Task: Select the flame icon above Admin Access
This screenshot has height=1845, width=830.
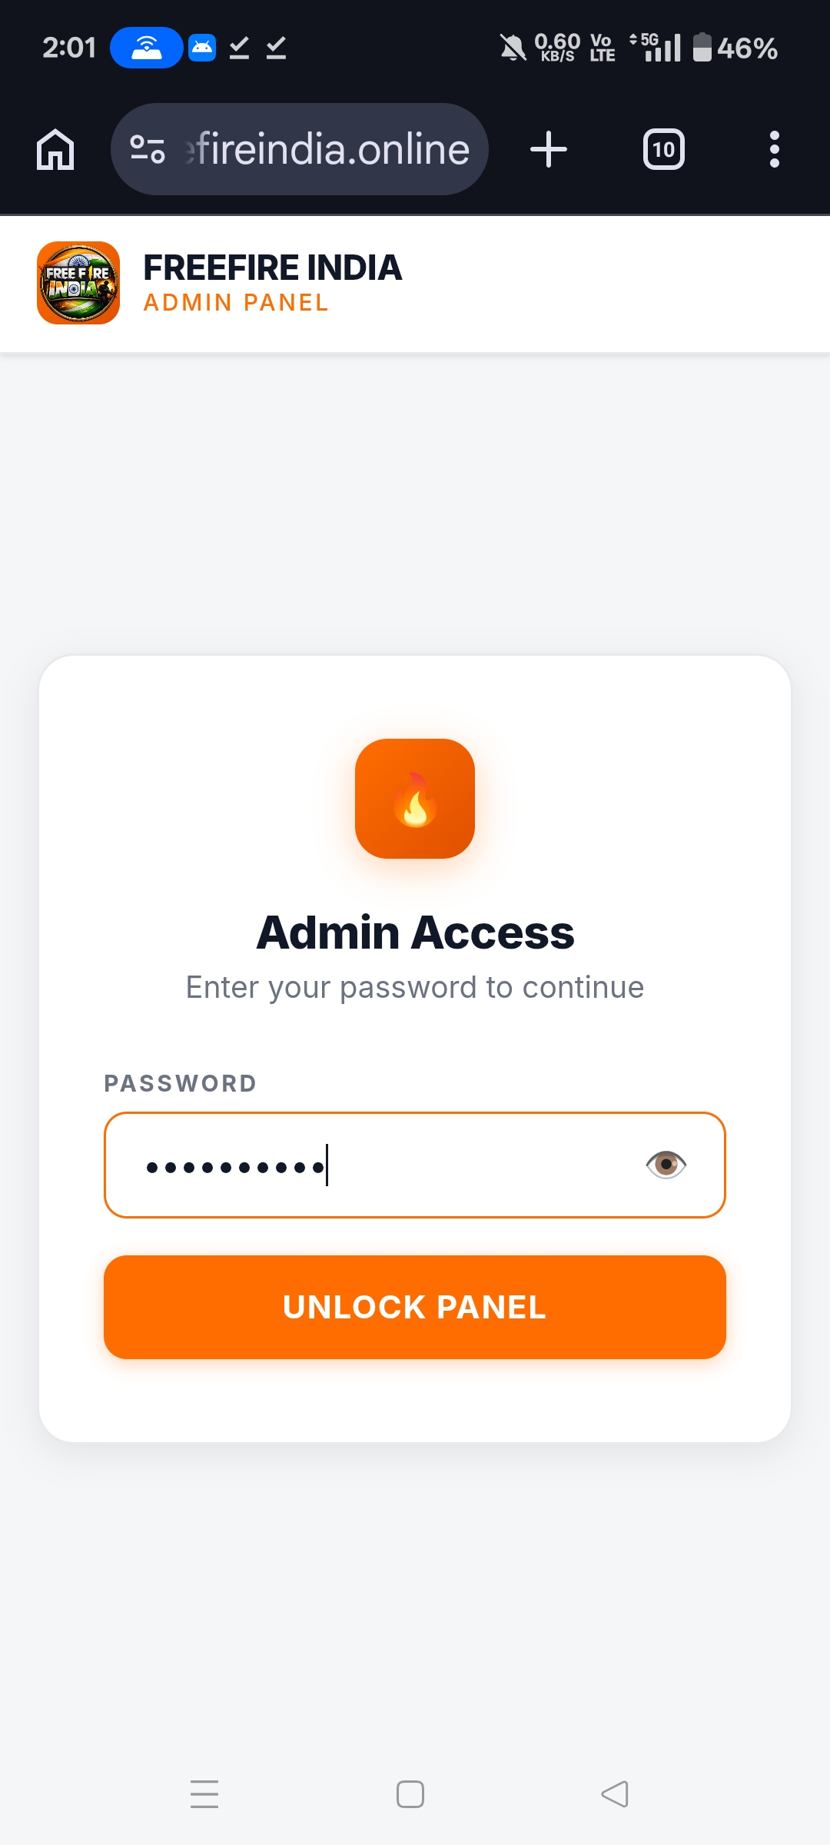Action: pyautogui.click(x=414, y=798)
